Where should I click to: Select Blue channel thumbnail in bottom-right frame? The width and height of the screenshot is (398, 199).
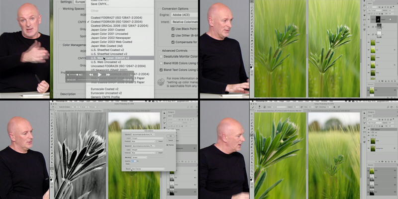coord(372,192)
